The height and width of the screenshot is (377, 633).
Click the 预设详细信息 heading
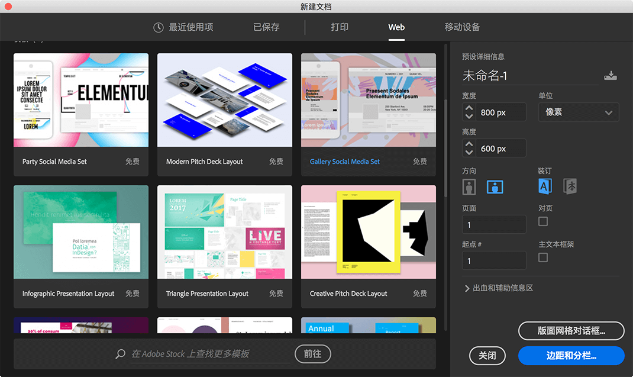(x=483, y=57)
